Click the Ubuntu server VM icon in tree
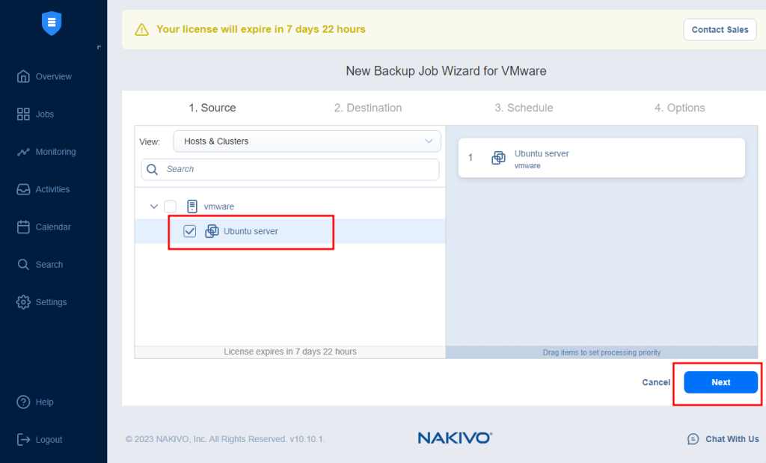This screenshot has width=766, height=463. pyautogui.click(x=212, y=231)
